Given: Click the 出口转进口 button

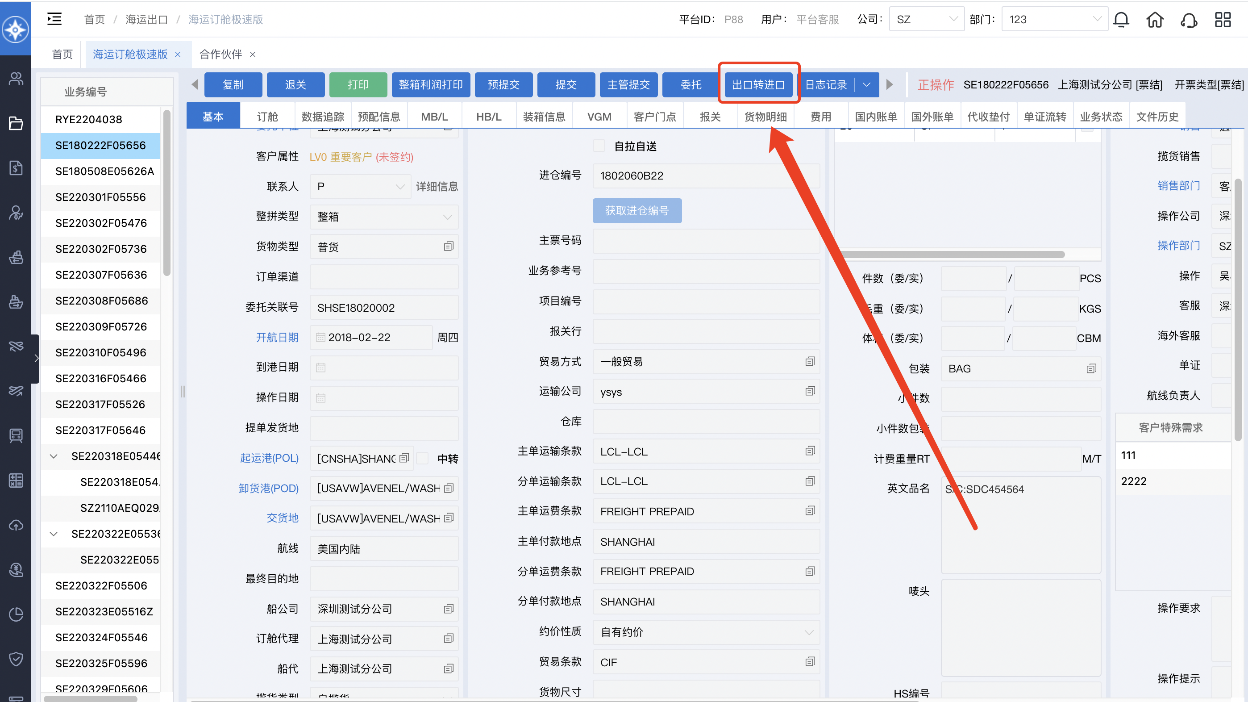Looking at the screenshot, I should (758, 84).
